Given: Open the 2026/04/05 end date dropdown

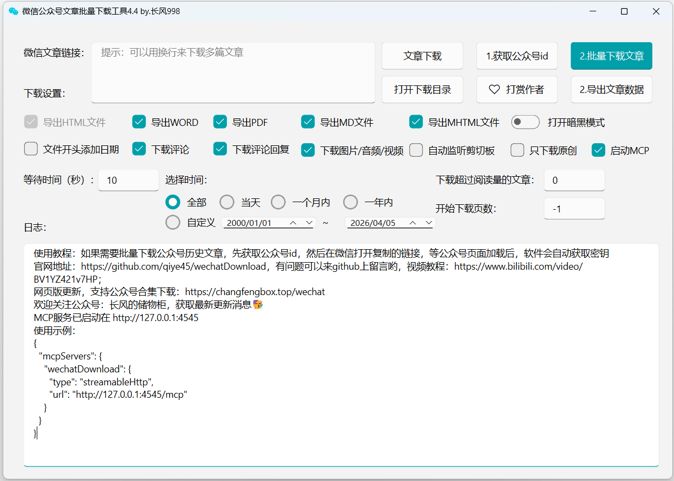Looking at the screenshot, I should coord(429,222).
